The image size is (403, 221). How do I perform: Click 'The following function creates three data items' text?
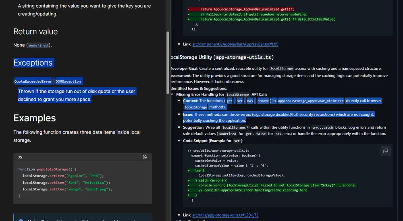(77, 136)
